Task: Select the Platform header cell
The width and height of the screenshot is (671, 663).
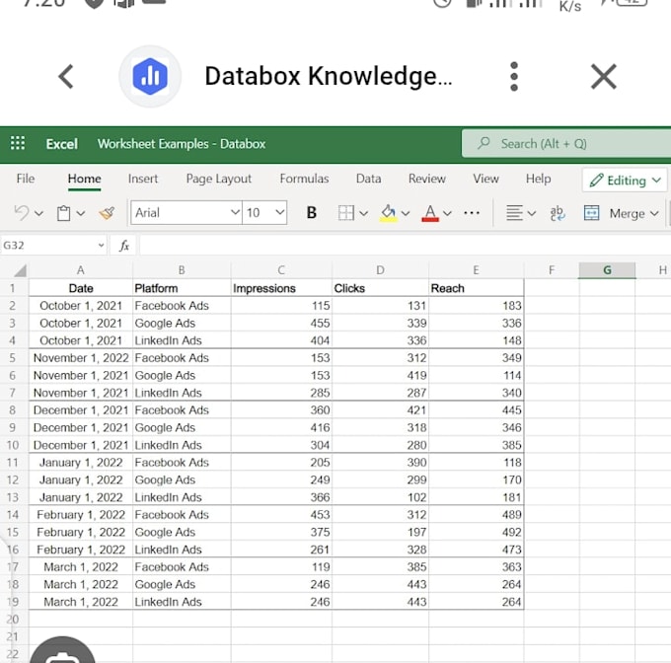Action: tap(182, 288)
